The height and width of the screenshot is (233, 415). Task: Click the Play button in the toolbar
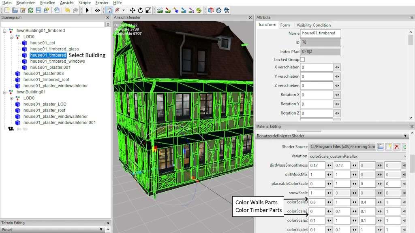[x=87, y=10]
